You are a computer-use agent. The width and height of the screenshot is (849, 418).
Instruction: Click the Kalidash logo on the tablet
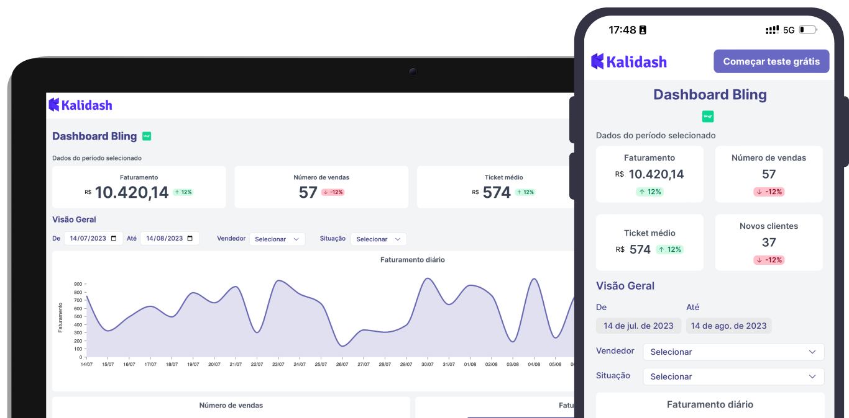(x=81, y=105)
